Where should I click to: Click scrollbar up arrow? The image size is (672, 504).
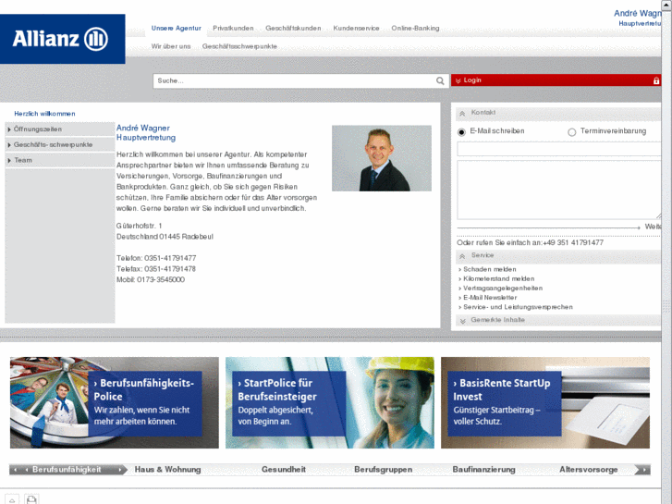pos(666,4)
